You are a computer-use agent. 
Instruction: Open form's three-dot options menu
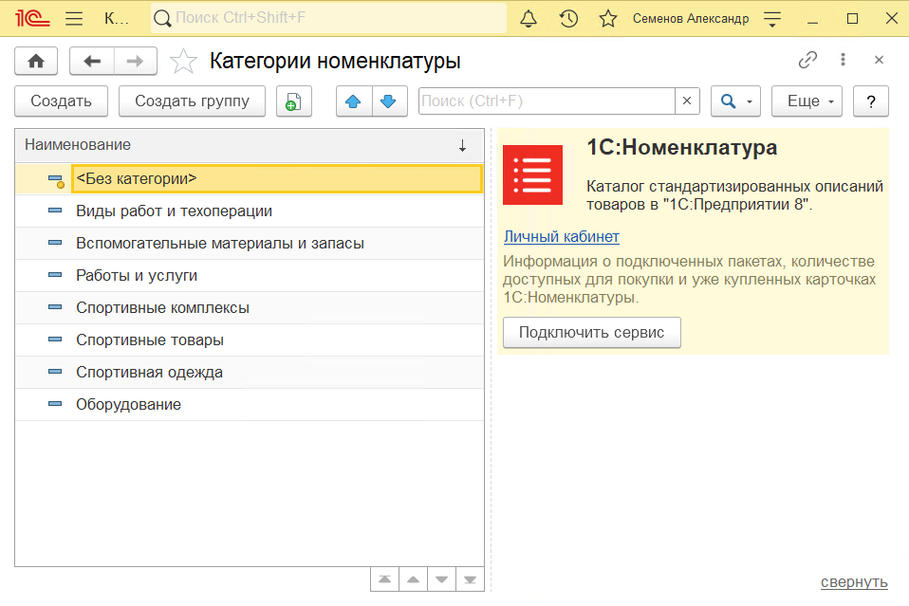tap(843, 60)
